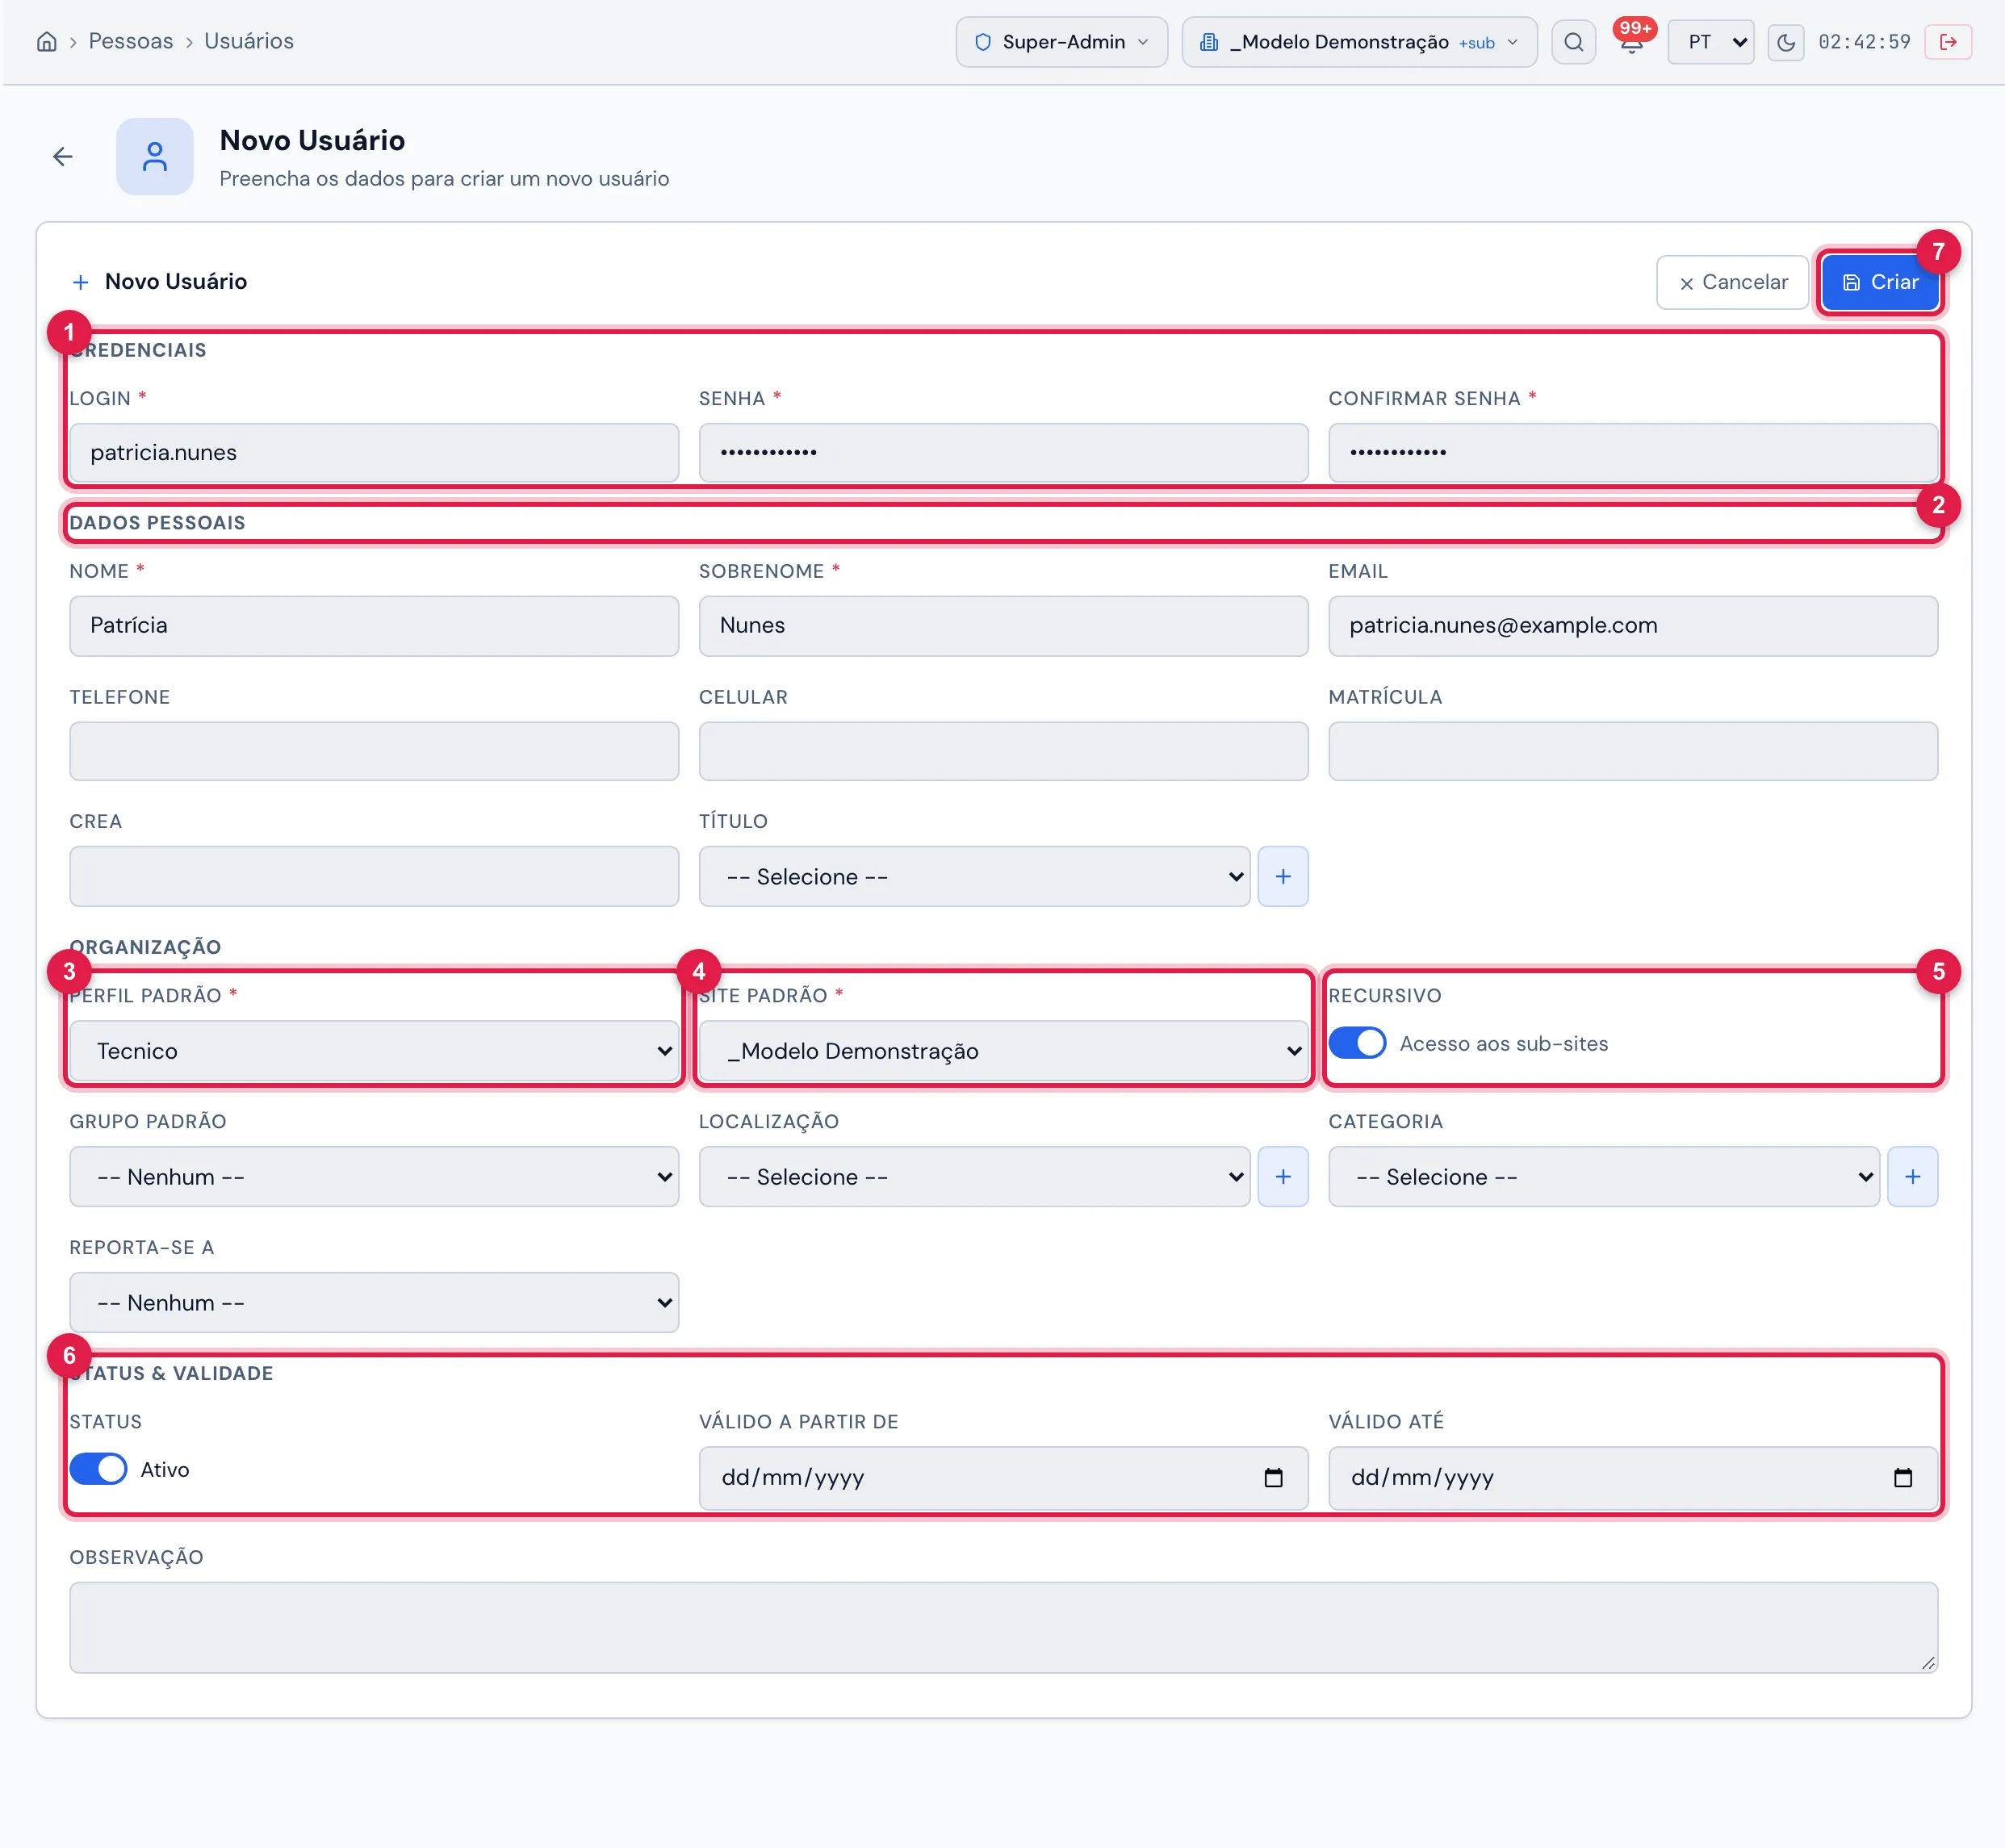Open the Site Padrão dropdown
2005x1848 pixels.
pos(1003,1051)
